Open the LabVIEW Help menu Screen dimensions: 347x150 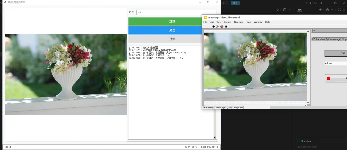(268, 22)
